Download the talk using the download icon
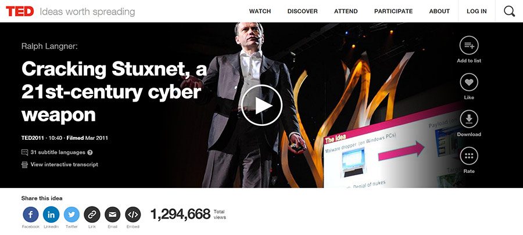The width and height of the screenshot is (523, 235). (469, 119)
